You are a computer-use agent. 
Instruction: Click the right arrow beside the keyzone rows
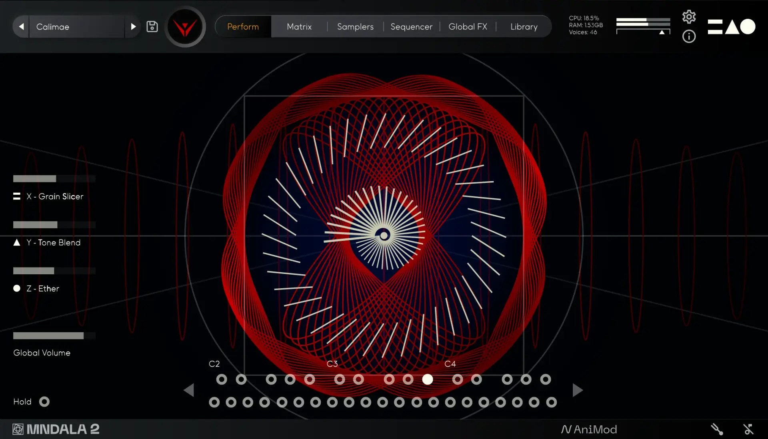click(x=578, y=390)
